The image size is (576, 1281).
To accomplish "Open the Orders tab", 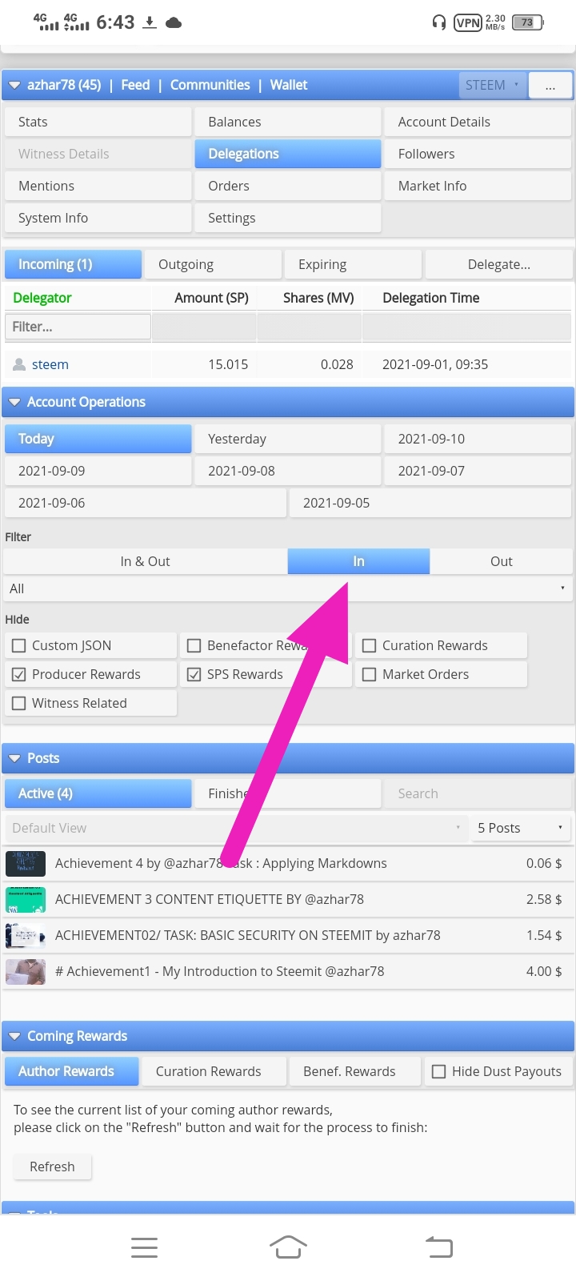I will [x=288, y=186].
